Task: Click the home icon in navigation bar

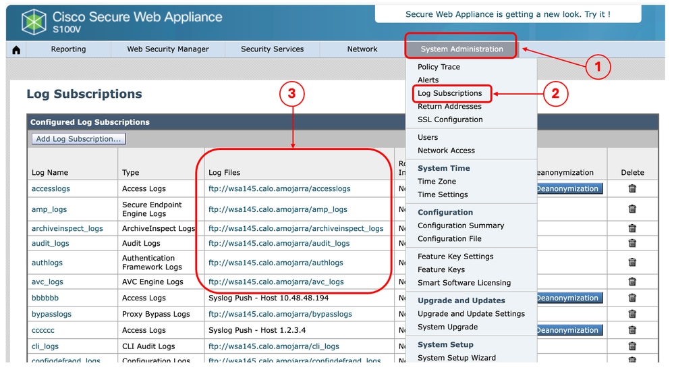Action: pos(16,50)
